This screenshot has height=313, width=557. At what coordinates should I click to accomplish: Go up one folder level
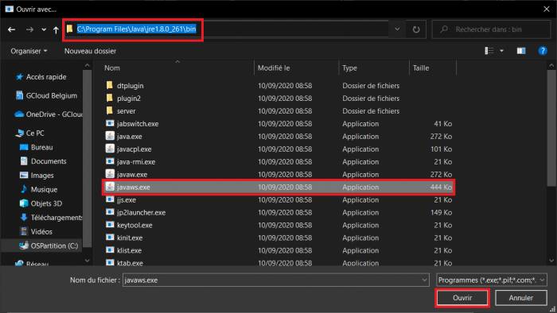click(x=56, y=29)
